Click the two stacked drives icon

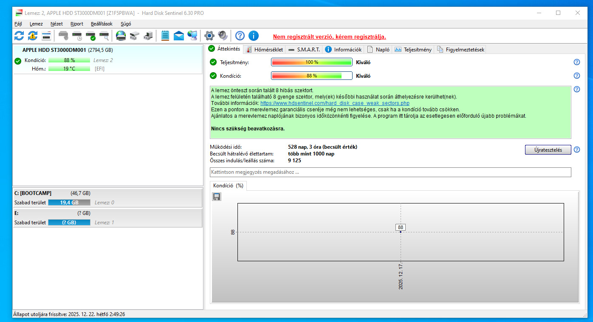tap(134, 36)
